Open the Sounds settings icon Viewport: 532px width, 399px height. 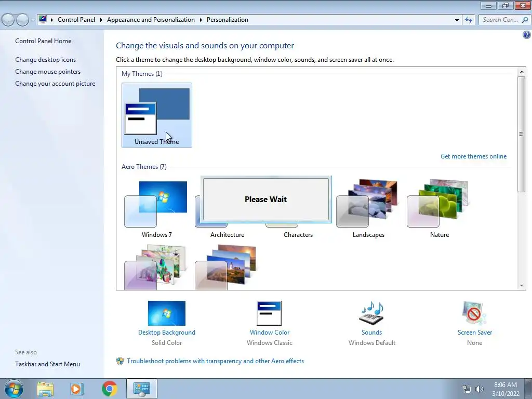(371, 313)
